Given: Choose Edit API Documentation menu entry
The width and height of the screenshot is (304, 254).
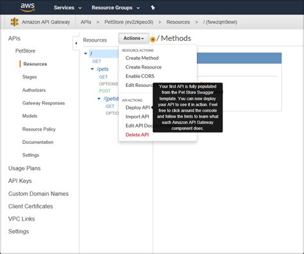Looking at the screenshot, I should click(x=139, y=125).
